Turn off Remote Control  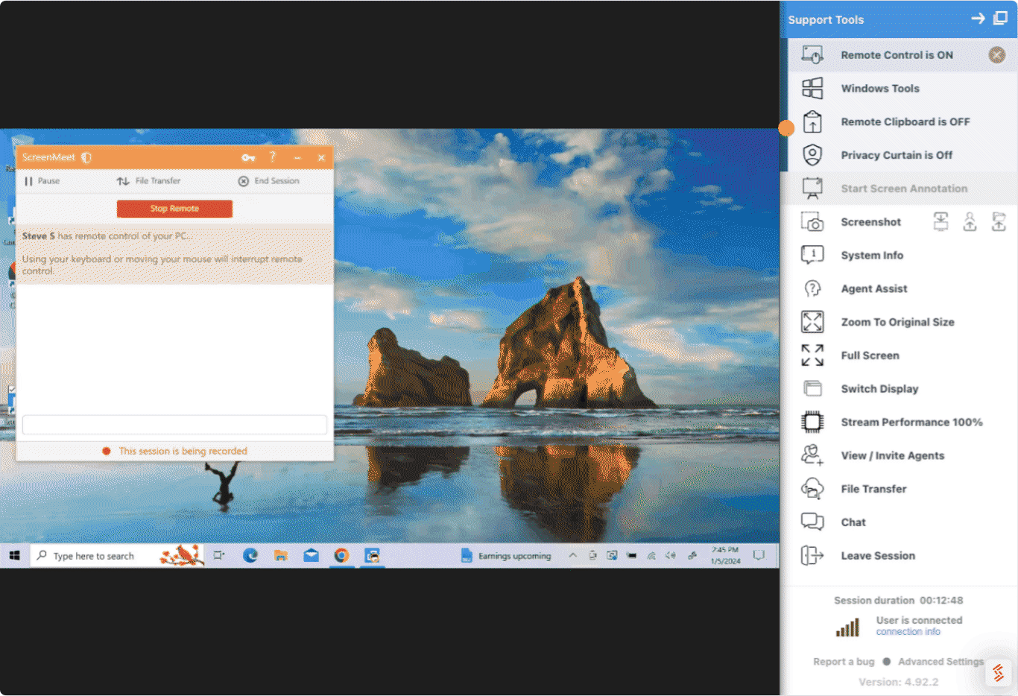(996, 54)
